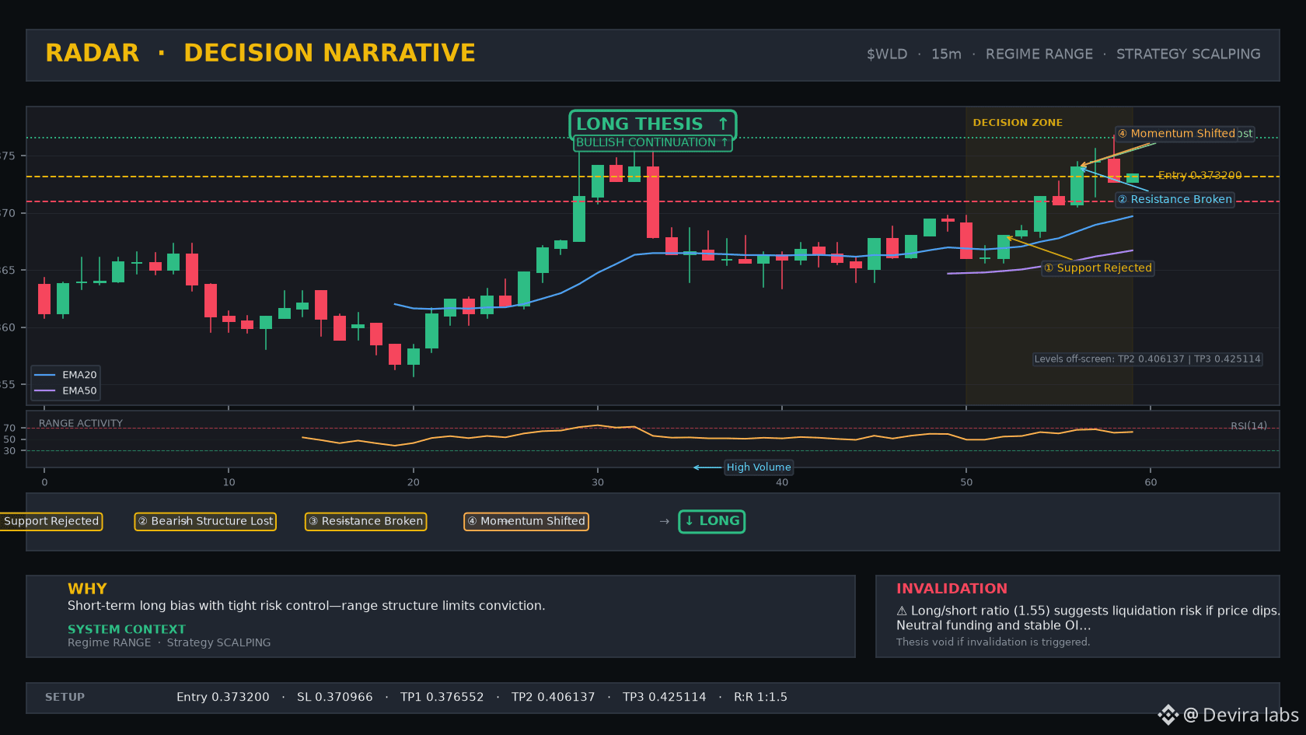
Task: Click the Bearish Structure Lost step chip
Action: click(205, 521)
